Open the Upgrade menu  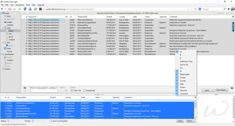[41, 5]
